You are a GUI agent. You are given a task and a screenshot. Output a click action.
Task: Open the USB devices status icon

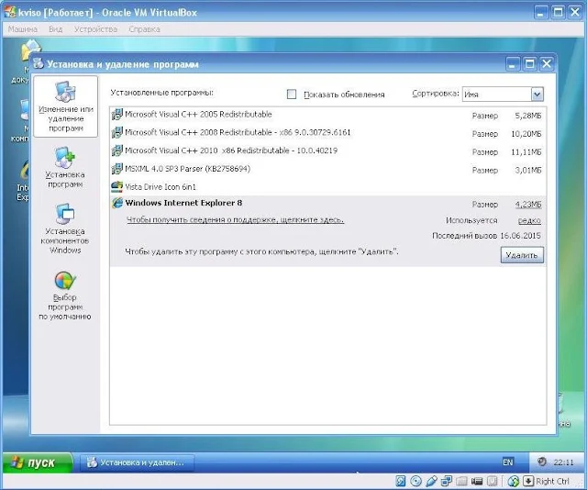pyautogui.click(x=431, y=481)
